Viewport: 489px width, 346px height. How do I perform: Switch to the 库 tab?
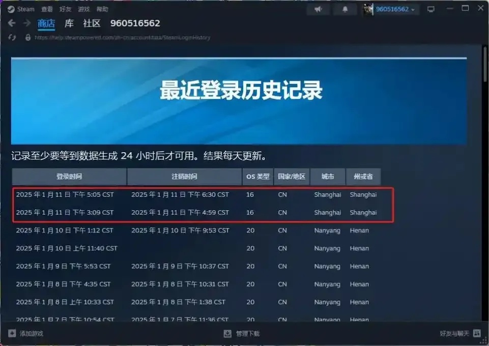coord(69,23)
